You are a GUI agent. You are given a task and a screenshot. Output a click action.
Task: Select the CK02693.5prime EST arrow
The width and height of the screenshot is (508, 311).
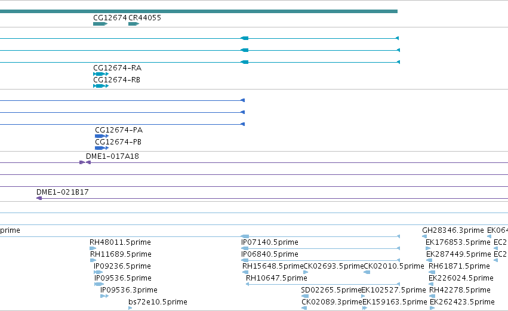pyautogui.click(x=306, y=272)
